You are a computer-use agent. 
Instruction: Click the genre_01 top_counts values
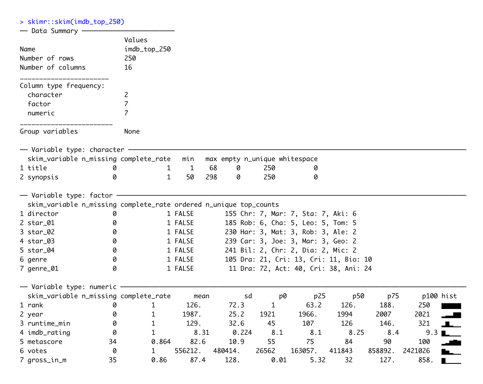[306, 269]
